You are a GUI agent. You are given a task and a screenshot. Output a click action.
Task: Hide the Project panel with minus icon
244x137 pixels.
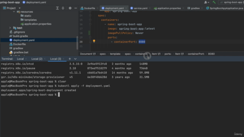[x=75, y=8]
